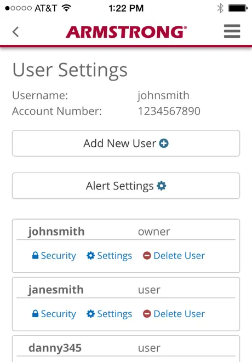Screen dimensions: 252x362
Task: Tap the gear icon in janesmith's row
Action: coord(90,314)
